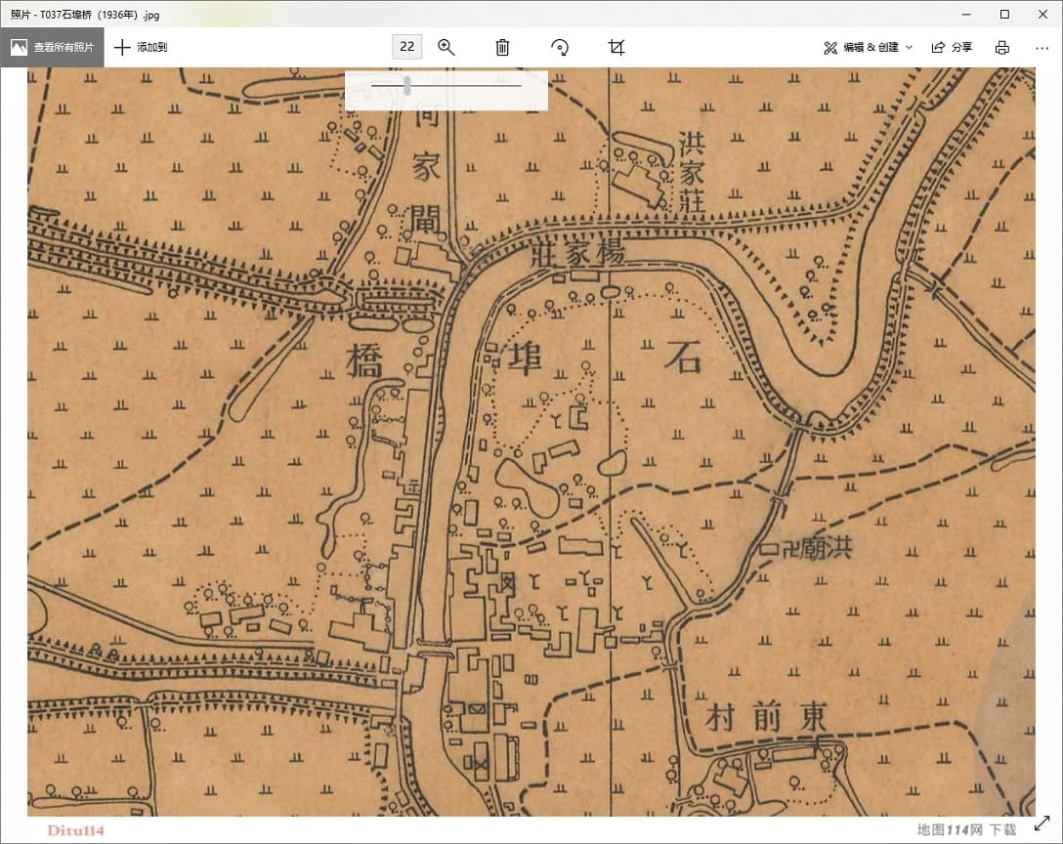Click the 洪家莊 label on the map
The height and width of the screenshot is (844, 1063).
coord(691,174)
